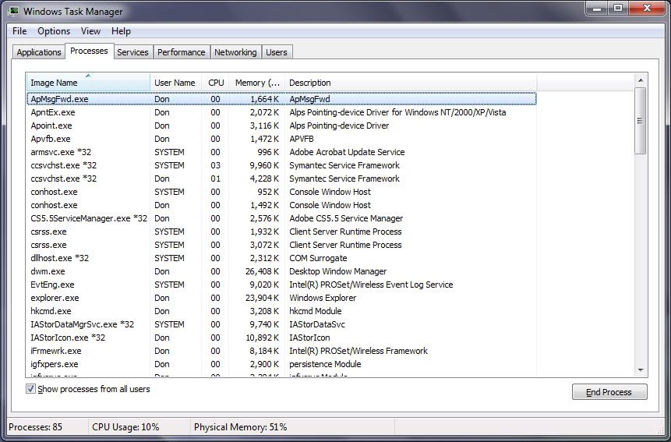Click the COM Surrogate description

pyautogui.click(x=318, y=258)
